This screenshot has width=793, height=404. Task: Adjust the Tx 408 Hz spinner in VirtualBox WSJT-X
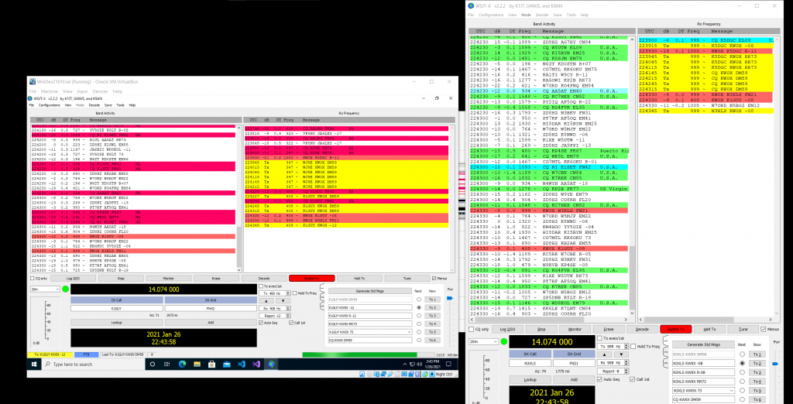288,293
